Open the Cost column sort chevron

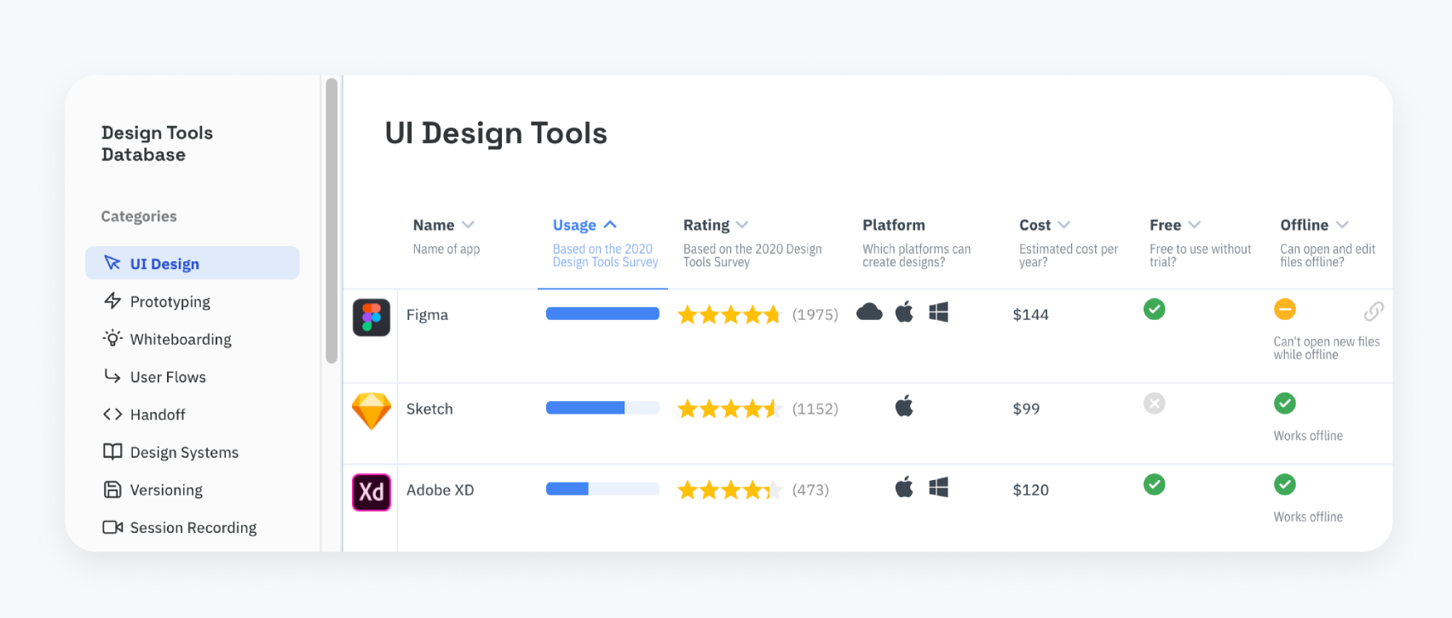[x=1063, y=225]
